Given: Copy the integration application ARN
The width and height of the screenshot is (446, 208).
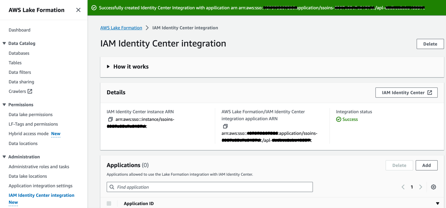Looking at the screenshot, I should tap(225, 126).
